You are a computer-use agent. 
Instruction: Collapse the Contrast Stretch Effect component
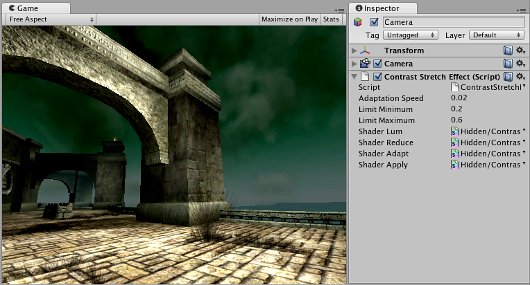click(x=354, y=77)
